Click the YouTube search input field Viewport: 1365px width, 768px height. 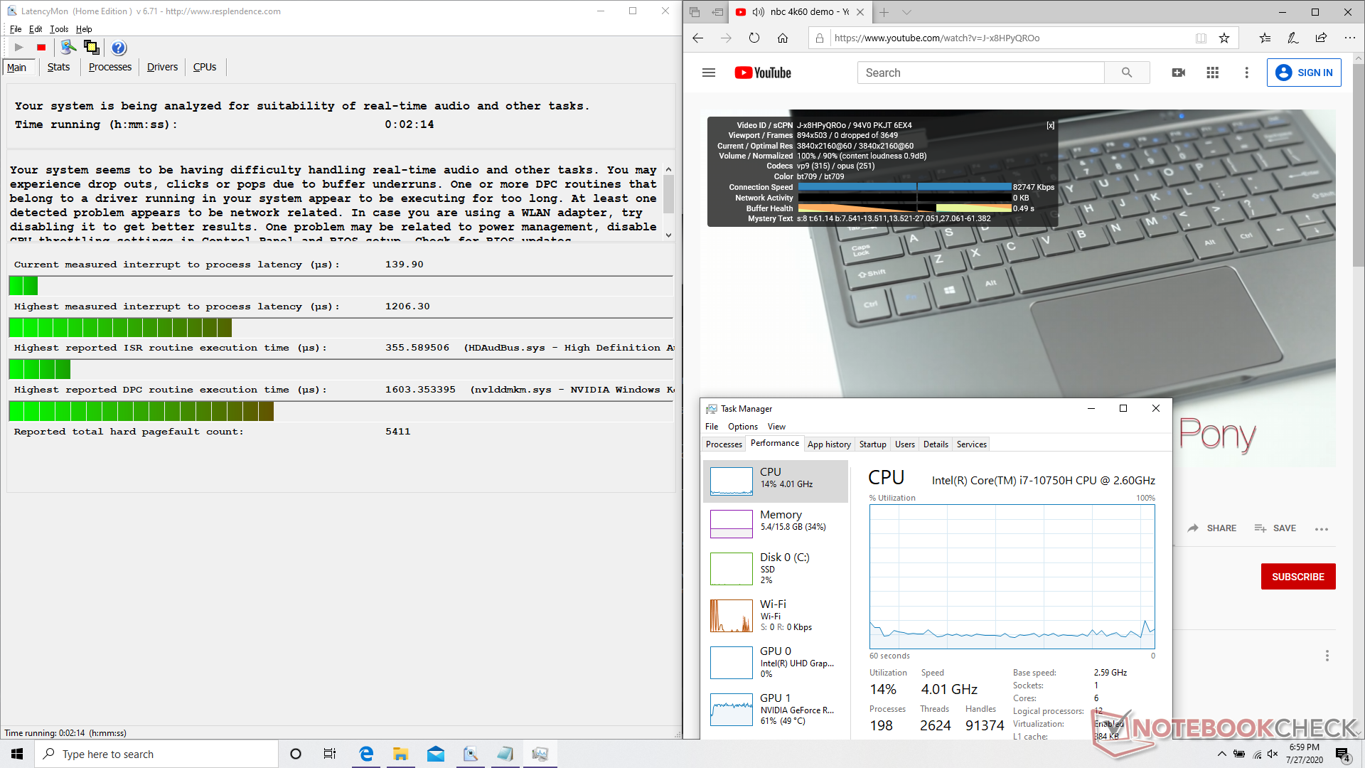981,73
